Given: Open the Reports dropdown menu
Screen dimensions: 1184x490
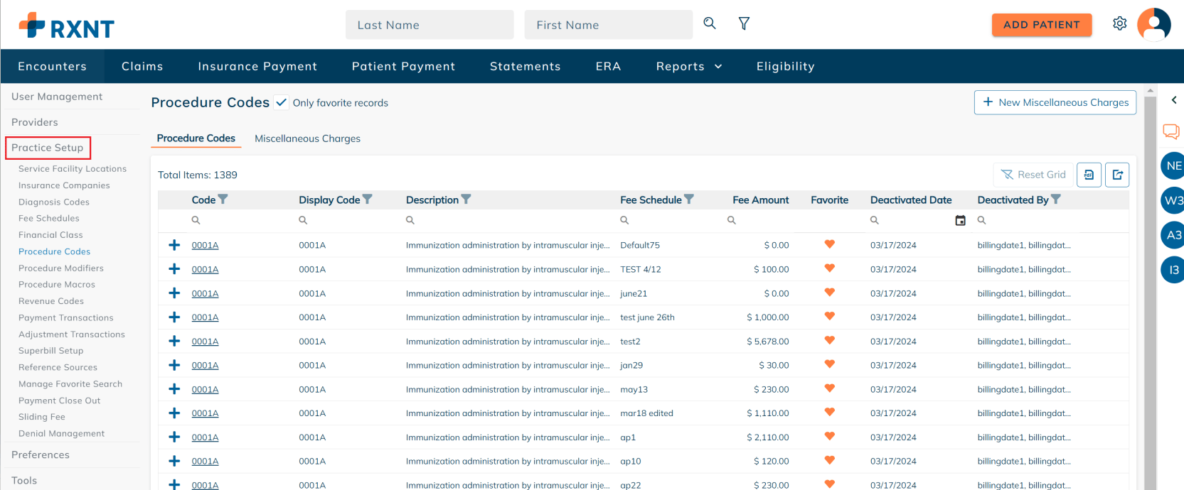Looking at the screenshot, I should 689,66.
